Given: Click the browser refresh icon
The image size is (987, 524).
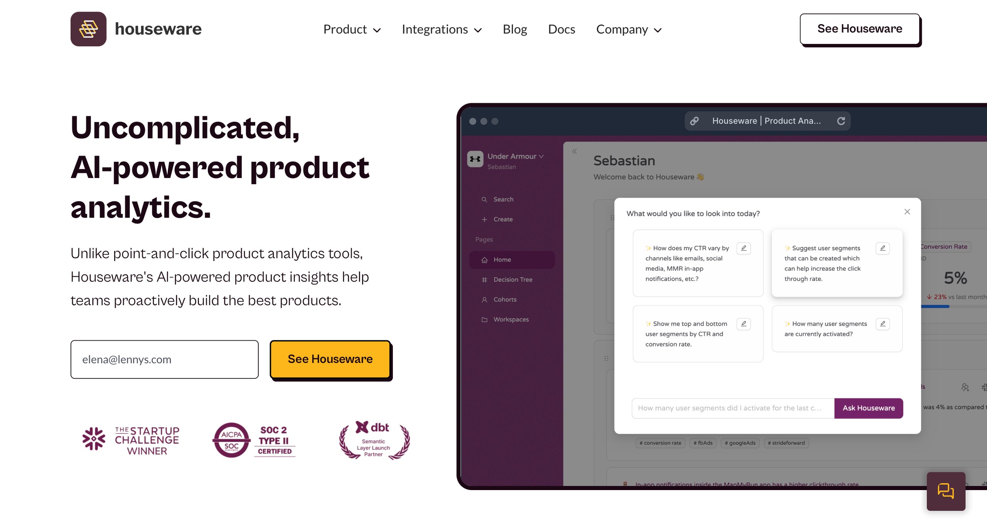Looking at the screenshot, I should (x=843, y=120).
